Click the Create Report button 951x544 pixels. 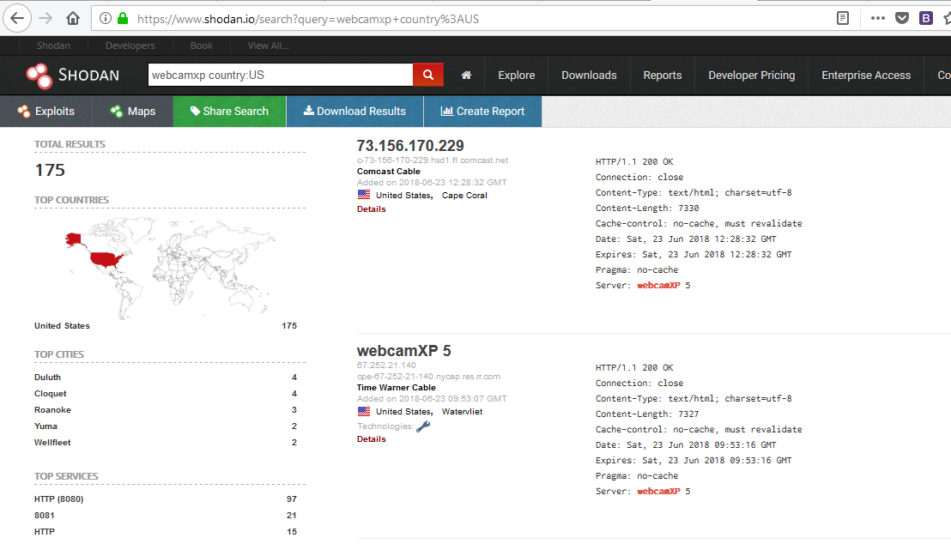(x=482, y=111)
